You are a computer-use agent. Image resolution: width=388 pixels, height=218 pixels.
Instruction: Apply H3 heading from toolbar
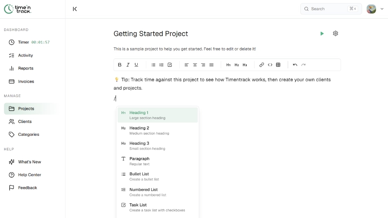tap(245, 65)
